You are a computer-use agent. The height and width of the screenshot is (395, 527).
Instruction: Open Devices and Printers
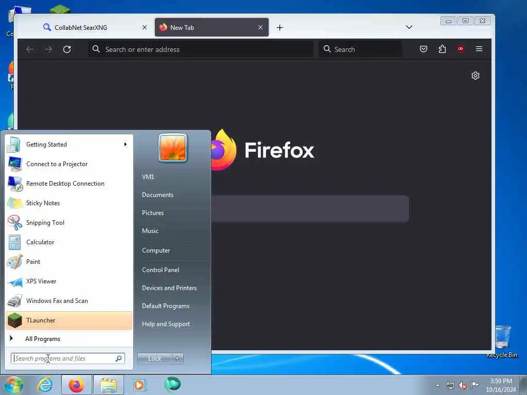pyautogui.click(x=169, y=288)
